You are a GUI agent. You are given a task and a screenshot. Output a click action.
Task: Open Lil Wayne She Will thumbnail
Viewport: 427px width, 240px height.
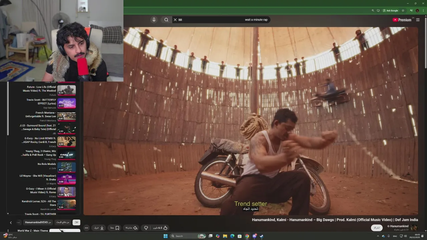pyautogui.click(x=66, y=180)
